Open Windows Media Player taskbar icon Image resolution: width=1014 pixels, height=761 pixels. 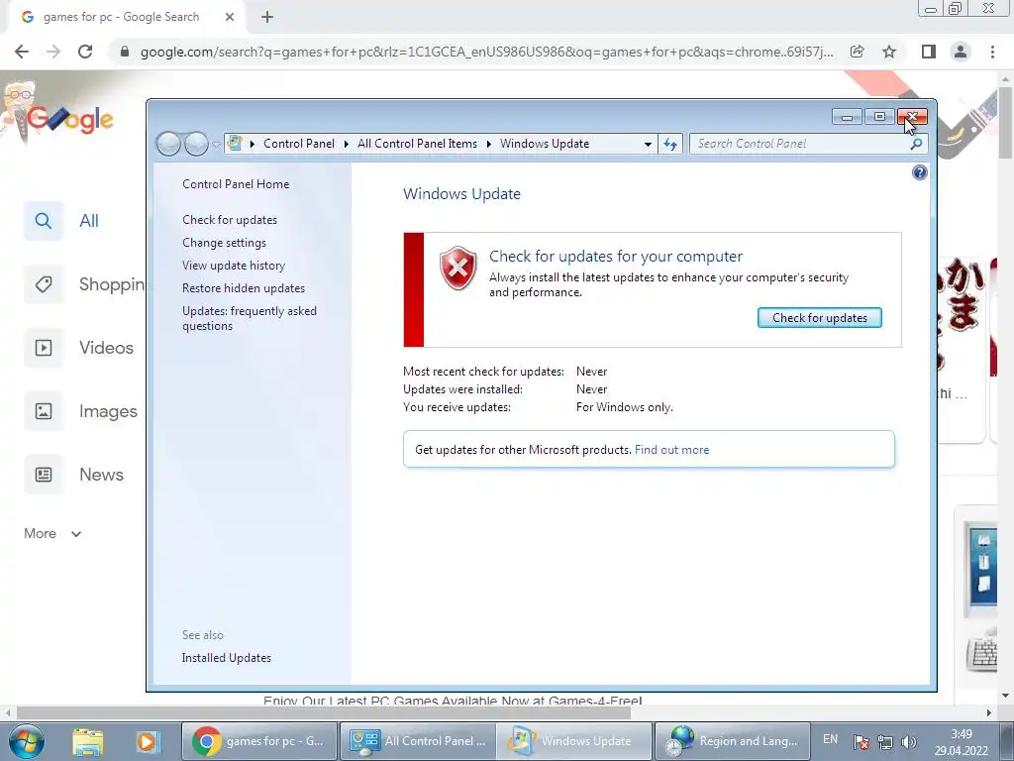point(147,741)
